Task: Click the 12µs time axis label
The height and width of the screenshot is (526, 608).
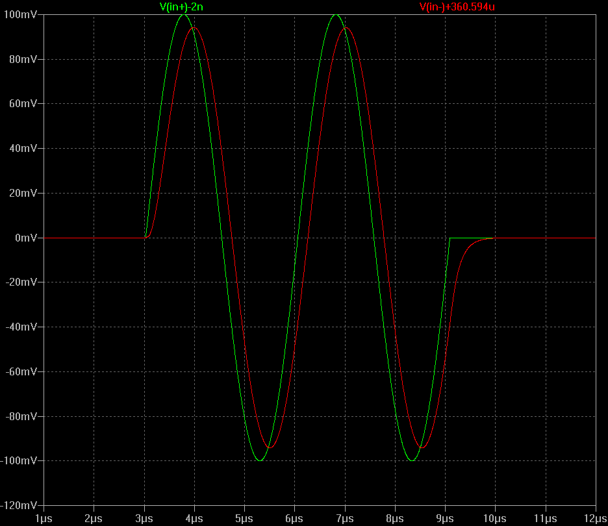Action: pyautogui.click(x=596, y=519)
